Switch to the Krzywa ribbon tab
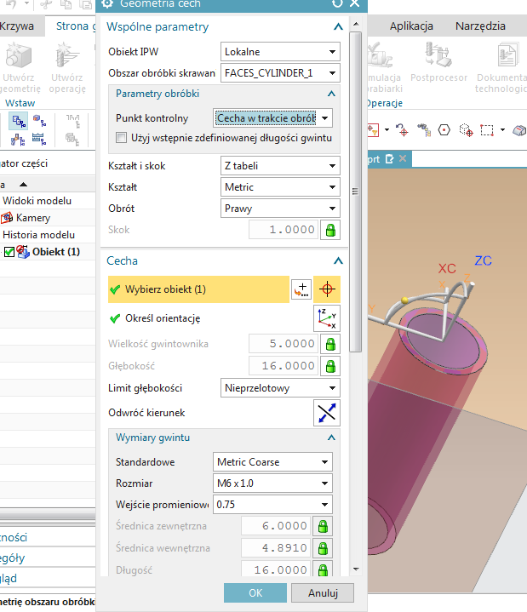This screenshot has width=527, height=612. (x=17, y=26)
